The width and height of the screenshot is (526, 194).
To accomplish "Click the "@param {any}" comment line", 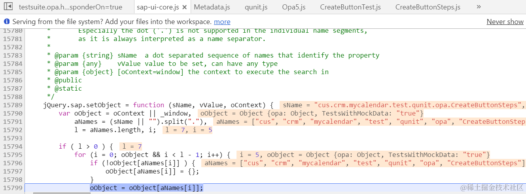I will pyautogui.click(x=162, y=63).
